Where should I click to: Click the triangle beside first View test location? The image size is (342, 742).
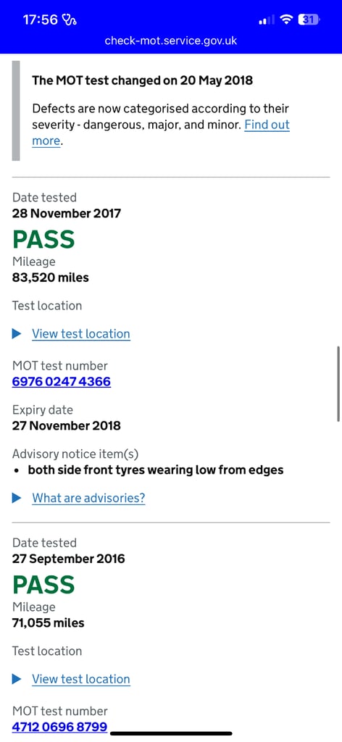pos(17,333)
